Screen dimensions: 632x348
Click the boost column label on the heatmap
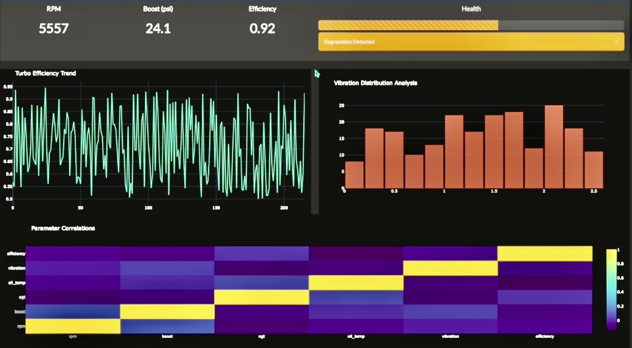pyautogui.click(x=168, y=336)
